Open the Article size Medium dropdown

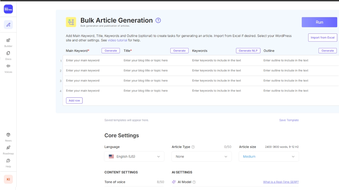(269, 156)
